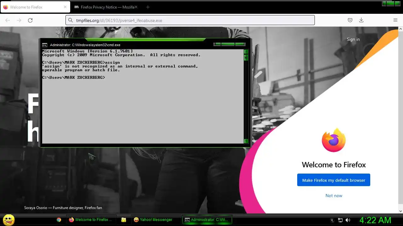
Task: Click the cmd window scroll down arrow
Action: [246, 141]
